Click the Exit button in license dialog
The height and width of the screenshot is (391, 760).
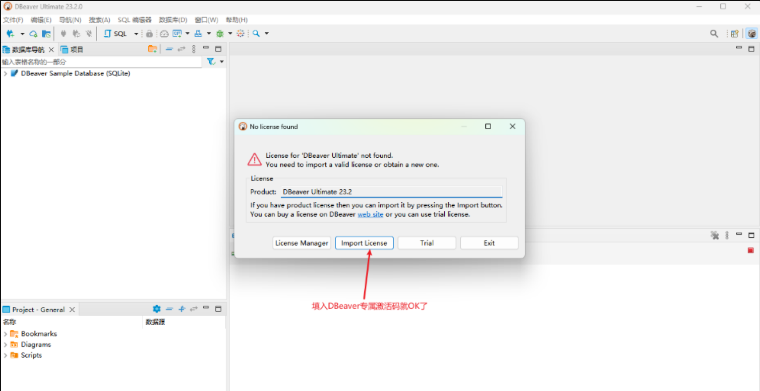pyautogui.click(x=489, y=243)
